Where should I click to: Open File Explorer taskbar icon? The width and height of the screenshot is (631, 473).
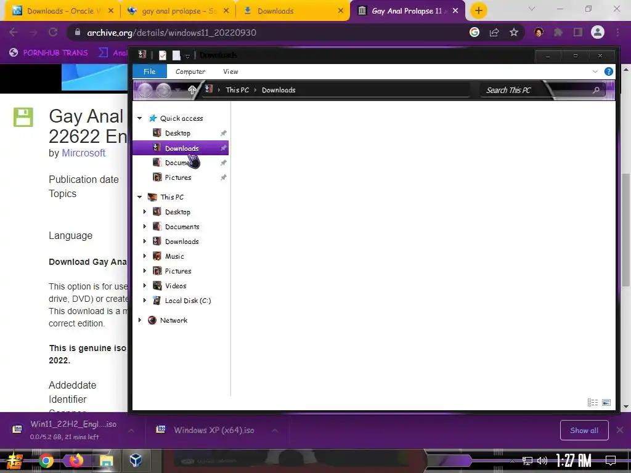pos(106,461)
